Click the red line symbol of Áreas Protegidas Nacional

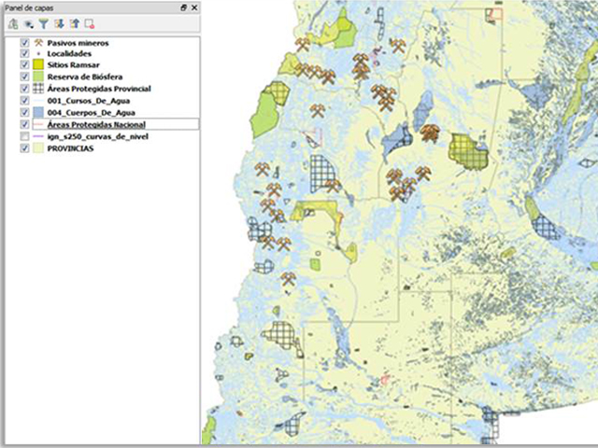coord(38,124)
